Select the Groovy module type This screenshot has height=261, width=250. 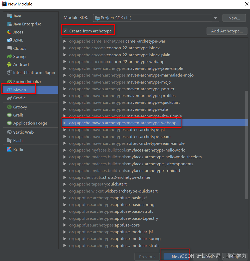19,107
